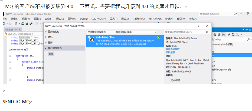
Task: Click the NuGet dialog help question mark
Action: 199,26
